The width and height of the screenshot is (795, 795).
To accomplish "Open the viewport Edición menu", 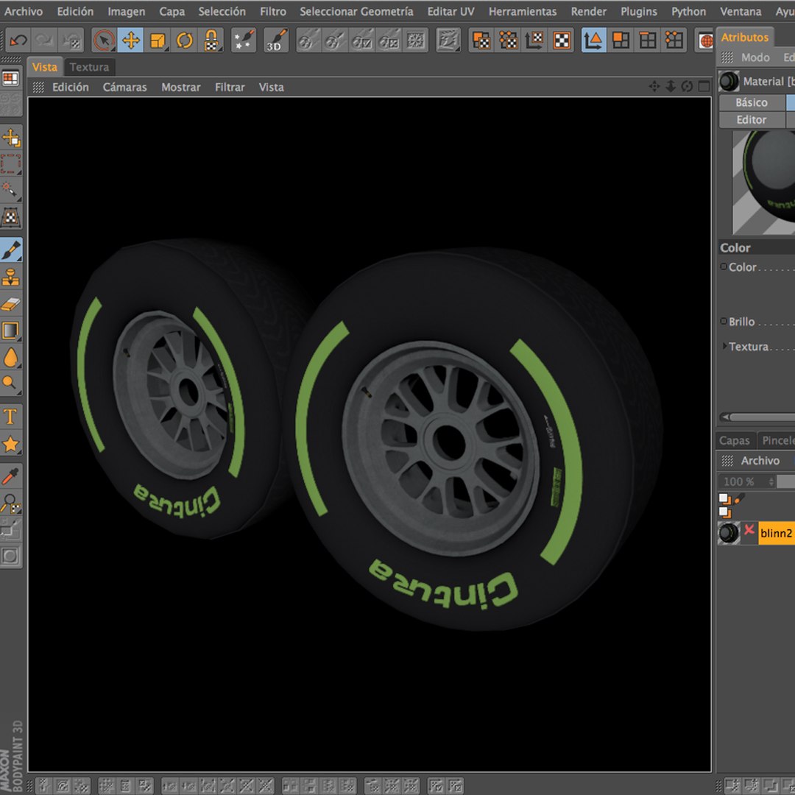I will [71, 87].
